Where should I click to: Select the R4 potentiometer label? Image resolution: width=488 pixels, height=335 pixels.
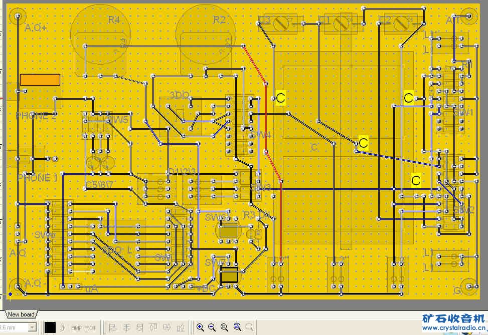tap(114, 20)
